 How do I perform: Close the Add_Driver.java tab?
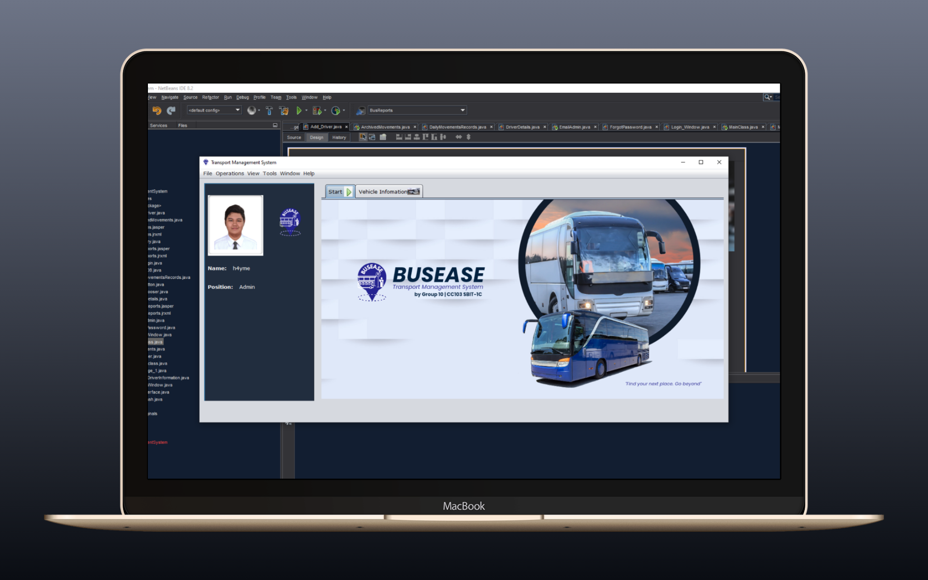click(347, 127)
